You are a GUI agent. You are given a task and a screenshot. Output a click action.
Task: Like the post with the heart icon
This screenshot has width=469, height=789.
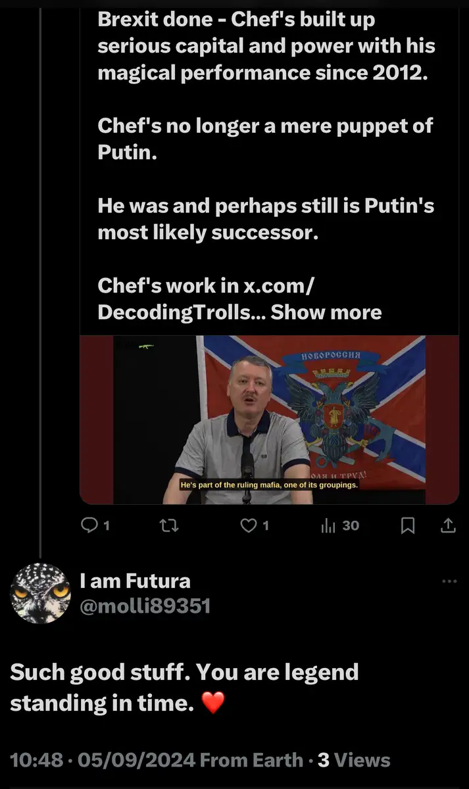click(x=249, y=525)
